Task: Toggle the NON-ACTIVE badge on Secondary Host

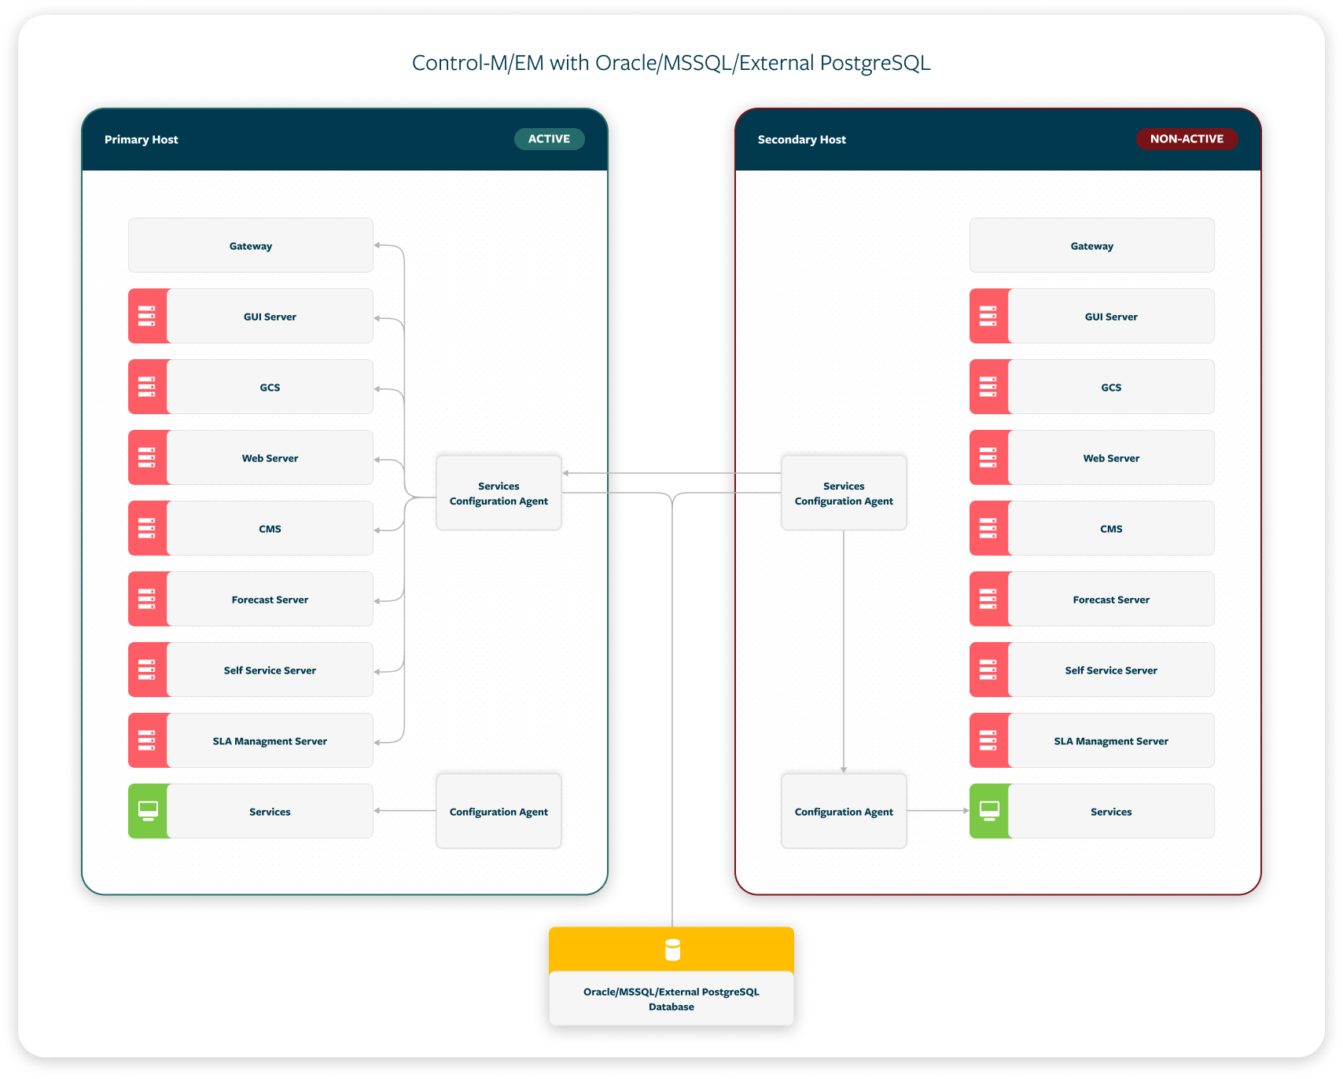Action: [x=1187, y=138]
